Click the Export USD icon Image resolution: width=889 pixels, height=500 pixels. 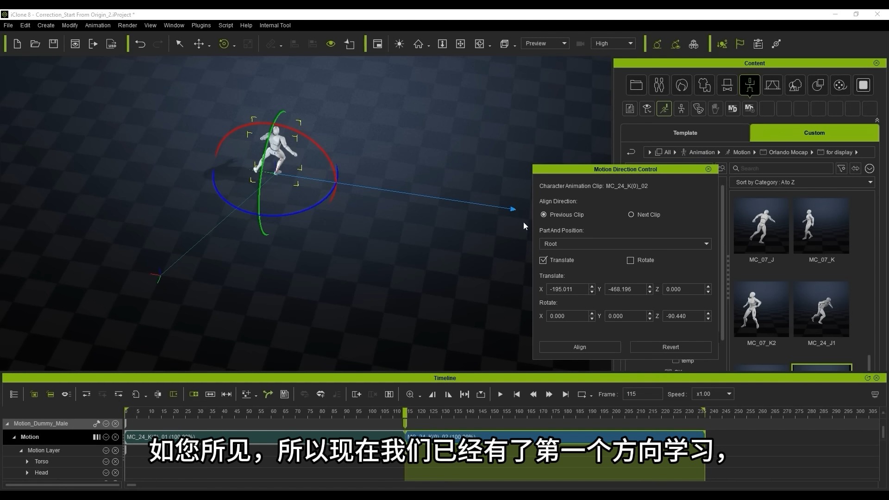click(111, 44)
